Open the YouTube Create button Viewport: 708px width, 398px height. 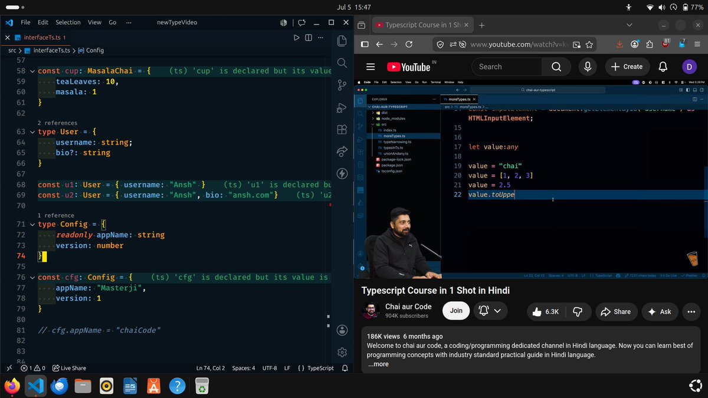627,67
